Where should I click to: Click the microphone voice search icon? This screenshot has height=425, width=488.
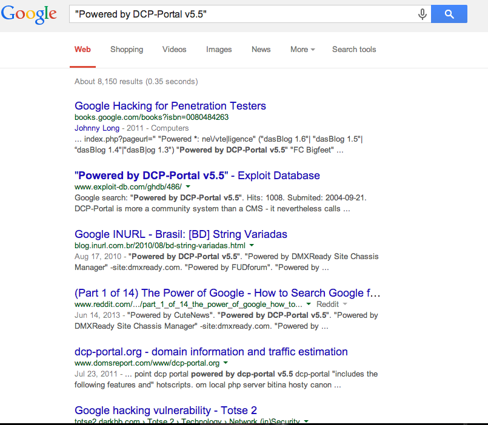(x=422, y=14)
